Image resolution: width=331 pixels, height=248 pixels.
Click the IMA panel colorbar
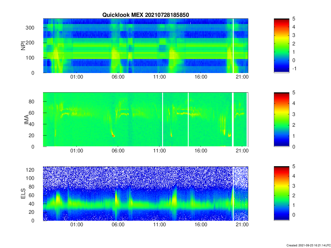(x=281, y=119)
